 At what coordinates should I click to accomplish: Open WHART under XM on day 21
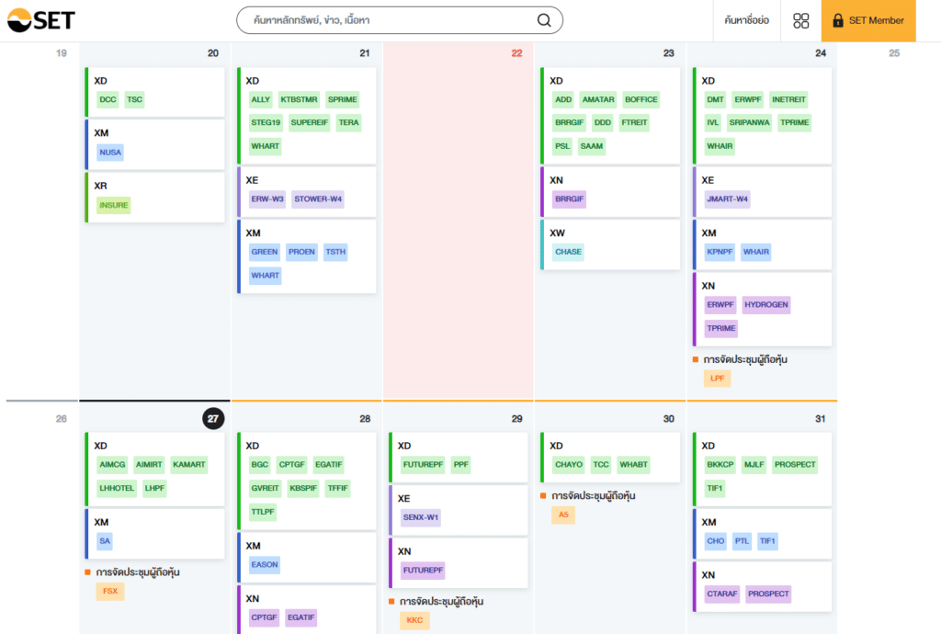tap(265, 276)
